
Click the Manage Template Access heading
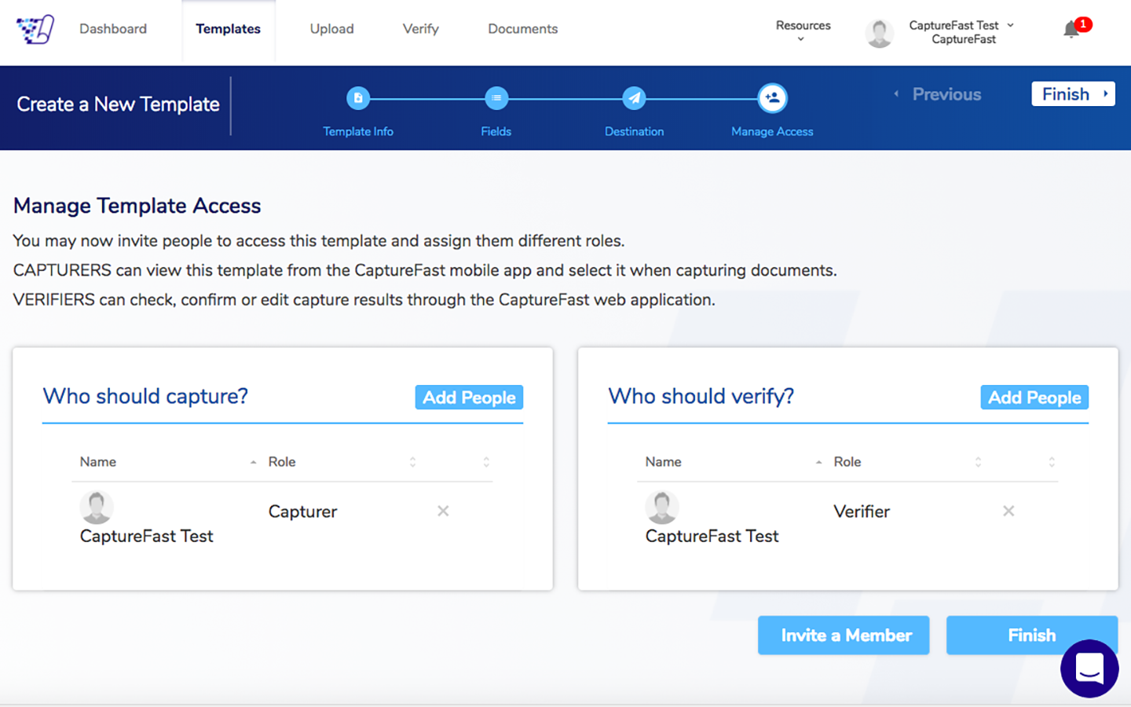[137, 206]
